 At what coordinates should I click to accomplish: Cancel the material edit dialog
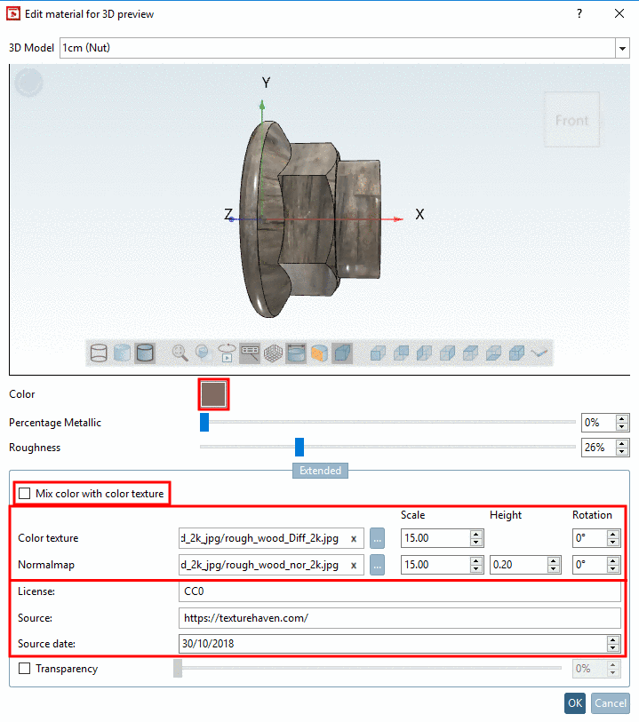coord(611,703)
